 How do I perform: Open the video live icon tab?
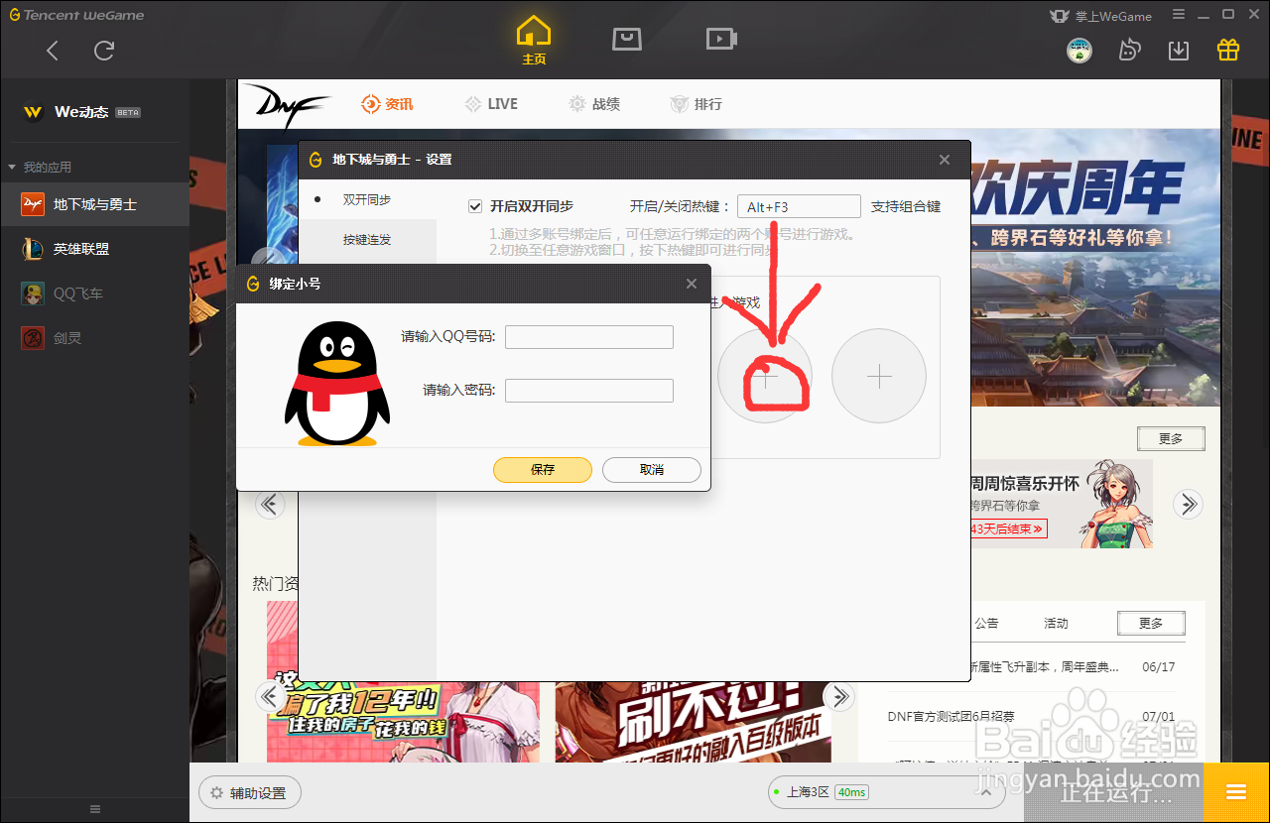pyautogui.click(x=721, y=39)
